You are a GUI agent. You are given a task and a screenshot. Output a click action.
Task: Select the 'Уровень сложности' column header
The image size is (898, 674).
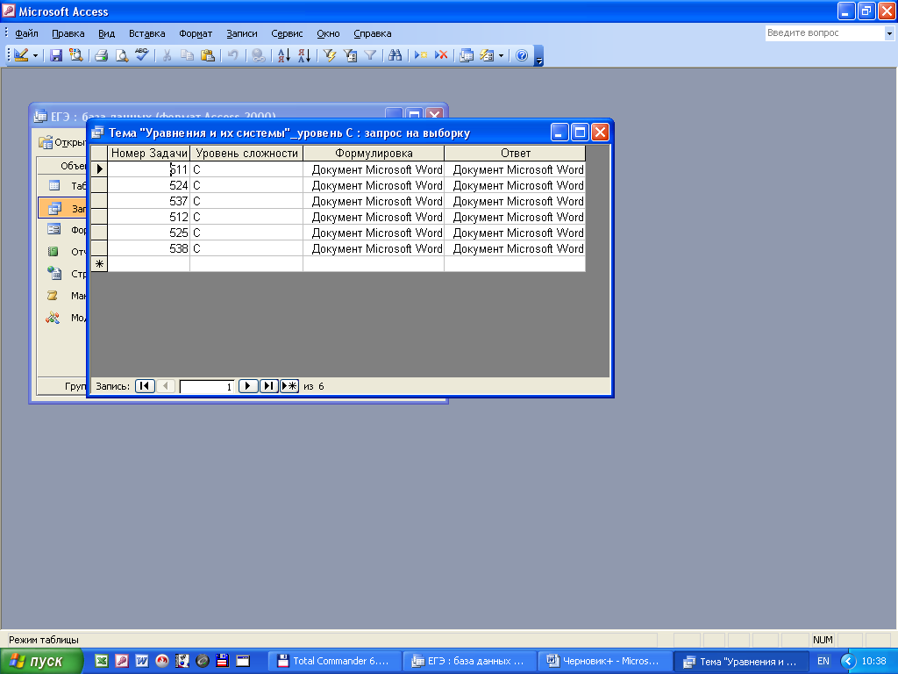point(246,153)
